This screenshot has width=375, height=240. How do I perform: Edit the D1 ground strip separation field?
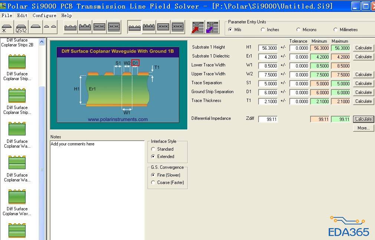(x=268, y=92)
